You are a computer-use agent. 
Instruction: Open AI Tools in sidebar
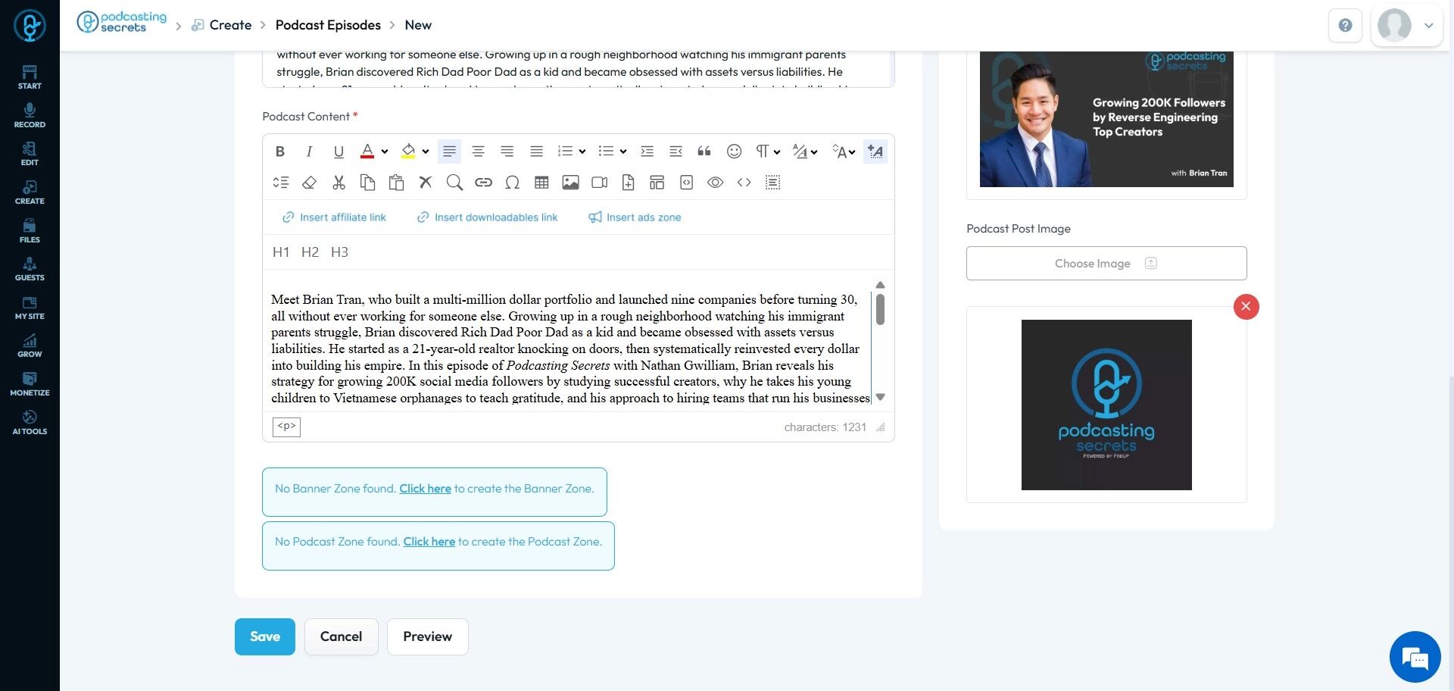[30, 423]
